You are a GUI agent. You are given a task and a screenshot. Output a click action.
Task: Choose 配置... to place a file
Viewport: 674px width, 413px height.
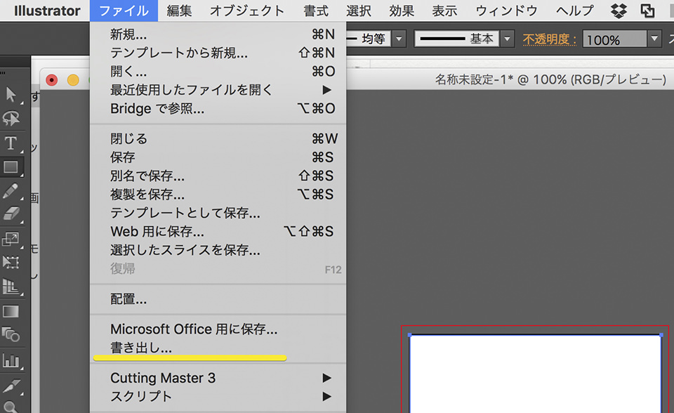218,299
